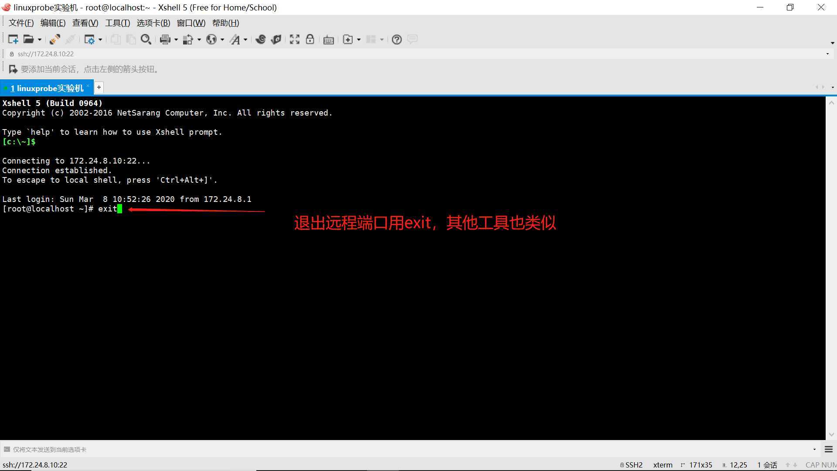The image size is (837, 471).
Task: Open the 文件(F) menu
Action: (x=21, y=23)
